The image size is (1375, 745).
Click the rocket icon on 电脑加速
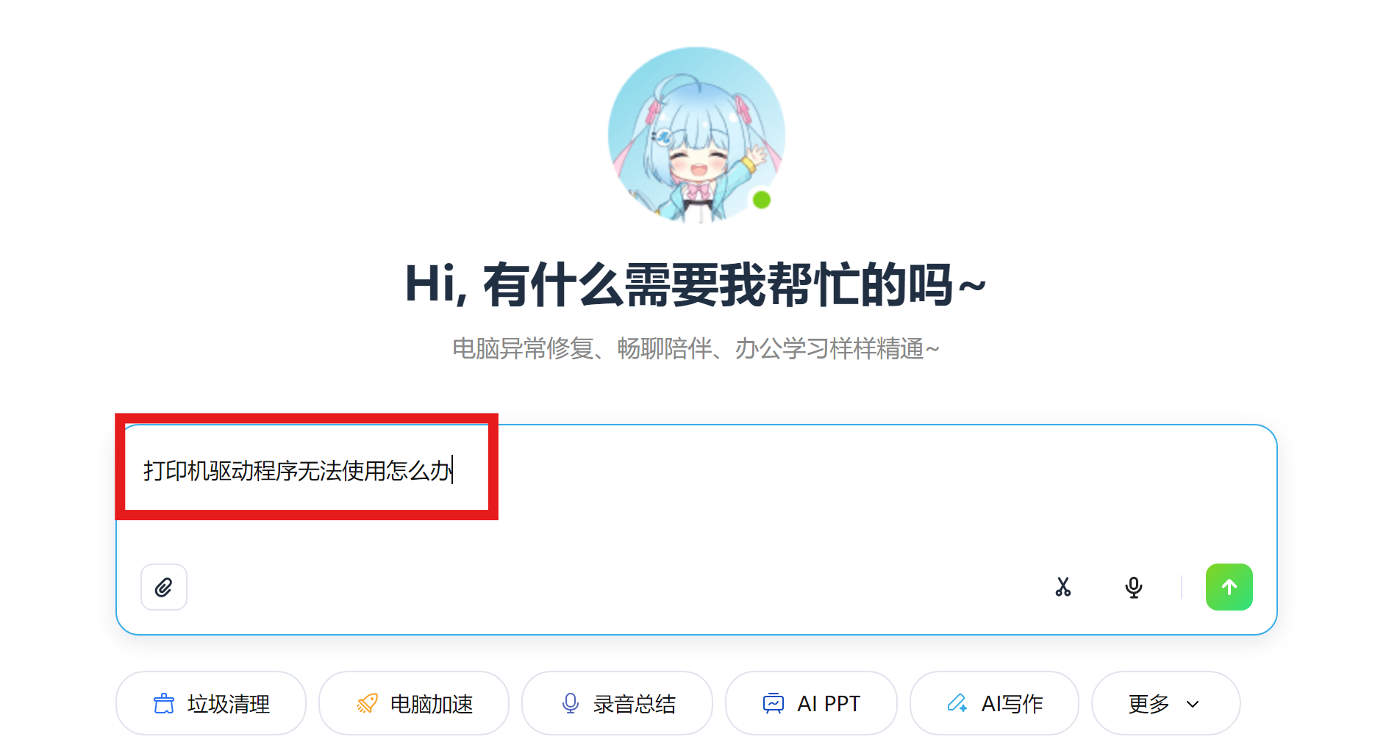(367, 703)
